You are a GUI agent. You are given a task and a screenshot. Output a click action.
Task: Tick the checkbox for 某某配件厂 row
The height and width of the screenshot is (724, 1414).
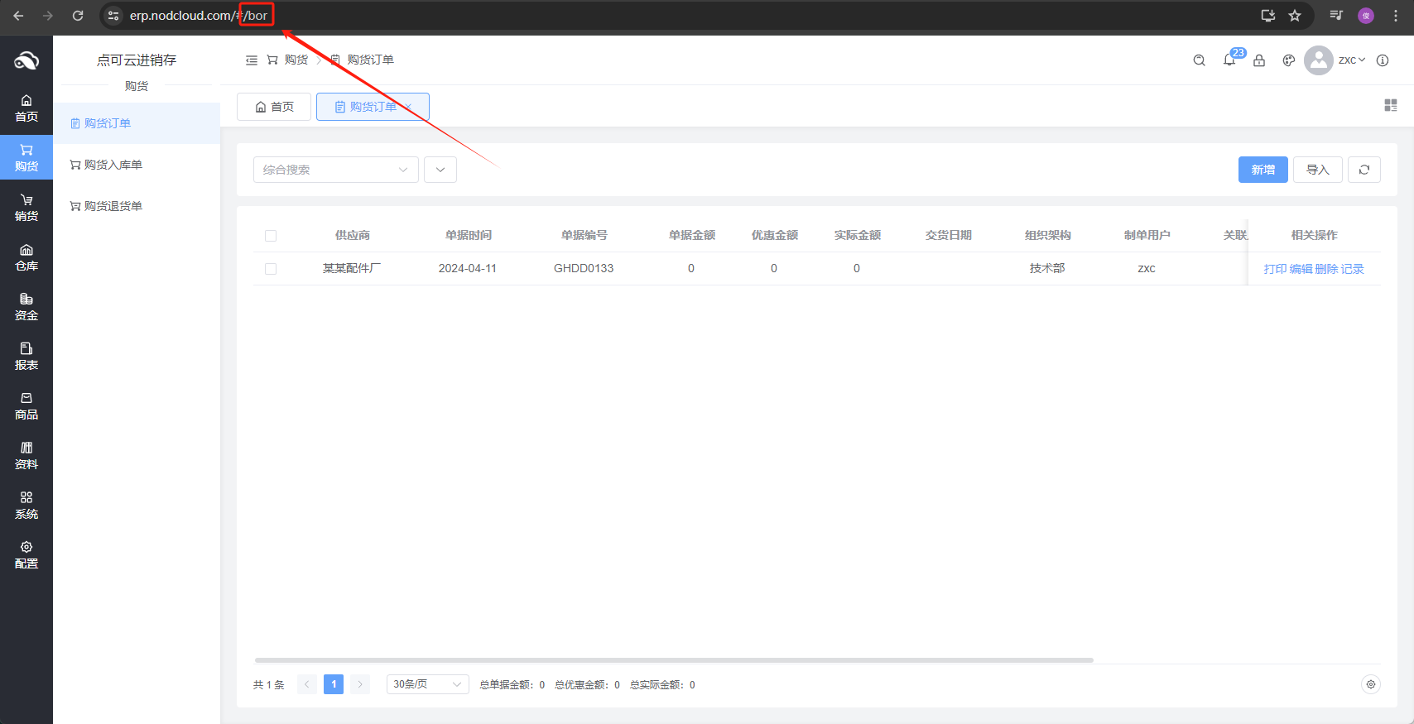(271, 269)
